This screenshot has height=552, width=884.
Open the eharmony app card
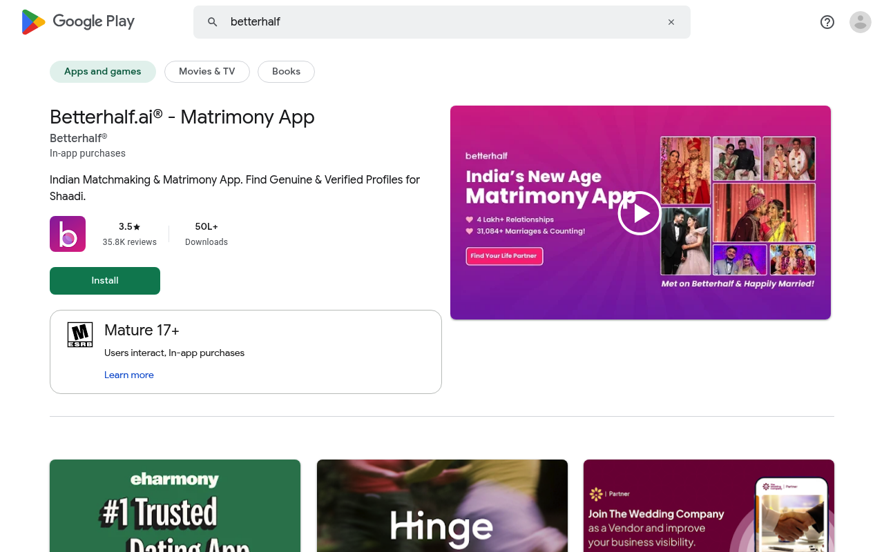click(x=175, y=506)
